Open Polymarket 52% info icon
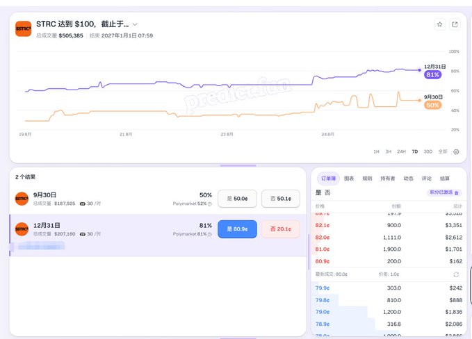Viewport: 472px width, 339px height. coord(210,204)
